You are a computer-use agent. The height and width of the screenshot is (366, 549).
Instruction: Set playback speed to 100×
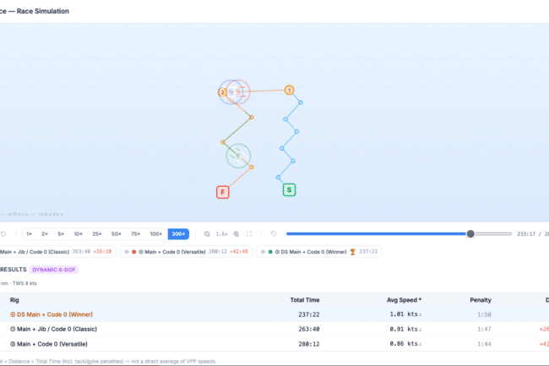coord(155,234)
